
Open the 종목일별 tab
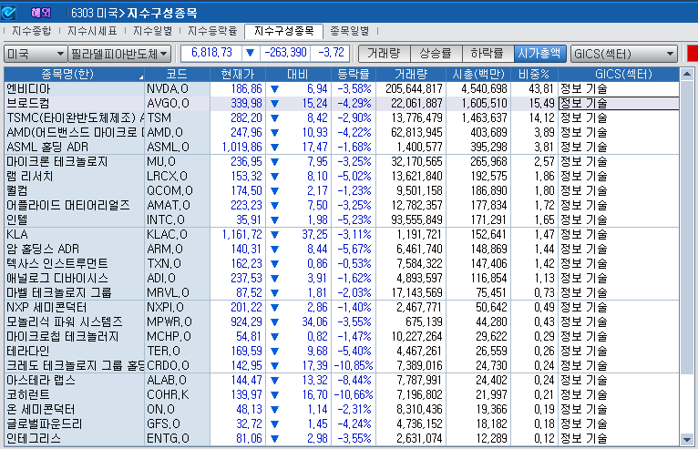coord(349,31)
